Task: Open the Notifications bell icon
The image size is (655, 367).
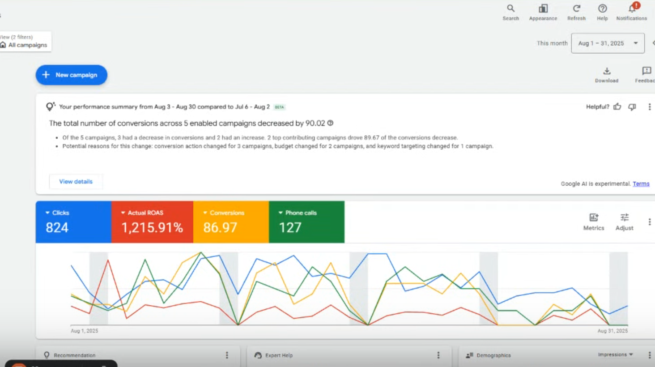Action: (632, 9)
